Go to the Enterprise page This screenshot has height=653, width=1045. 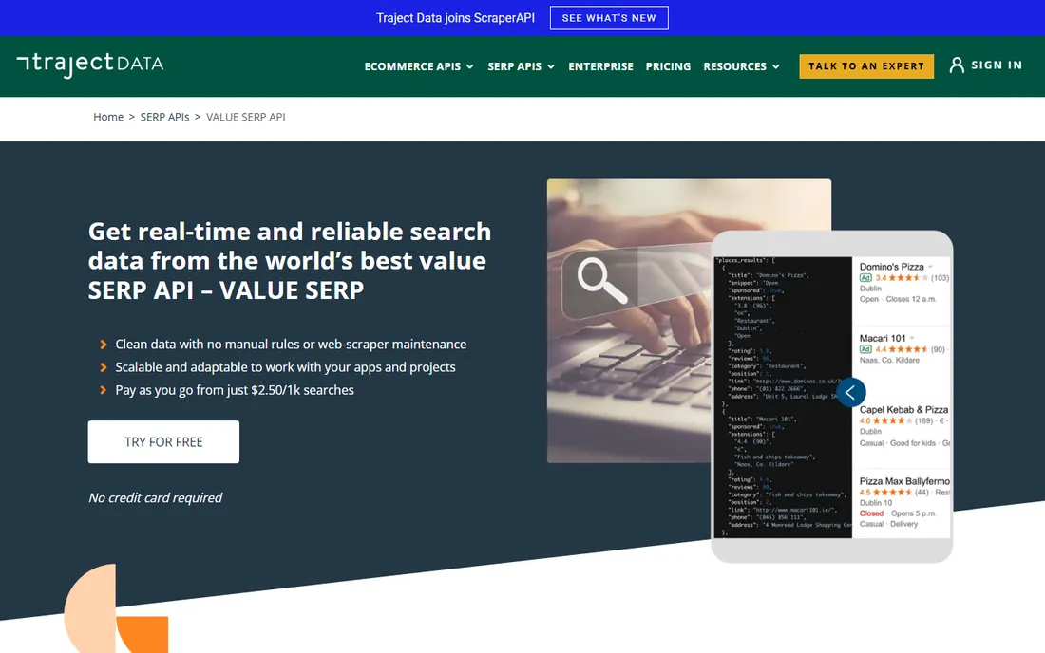tap(600, 66)
